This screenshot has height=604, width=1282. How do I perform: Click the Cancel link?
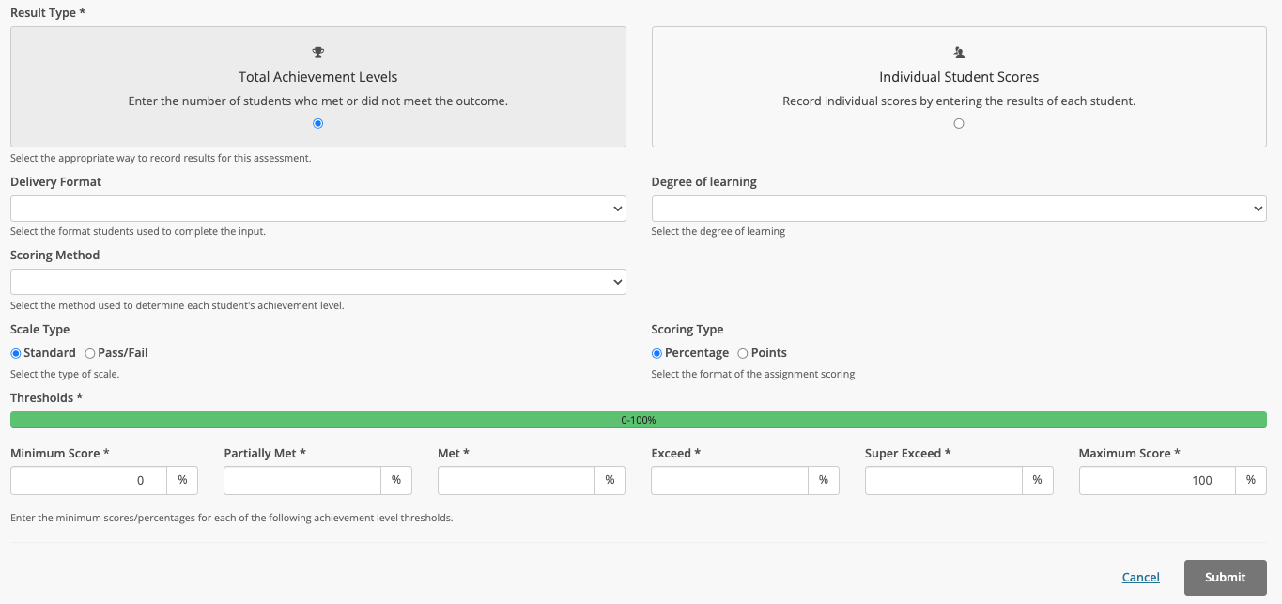point(1140,578)
